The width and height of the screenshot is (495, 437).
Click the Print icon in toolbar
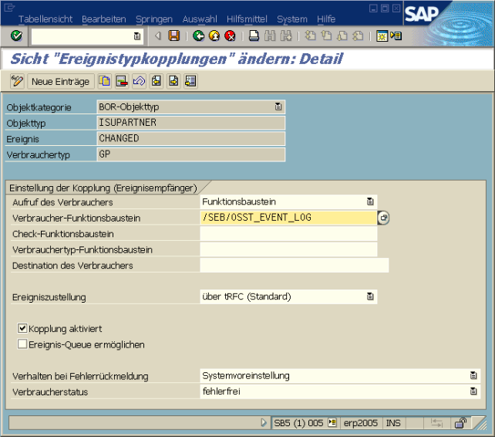click(254, 36)
